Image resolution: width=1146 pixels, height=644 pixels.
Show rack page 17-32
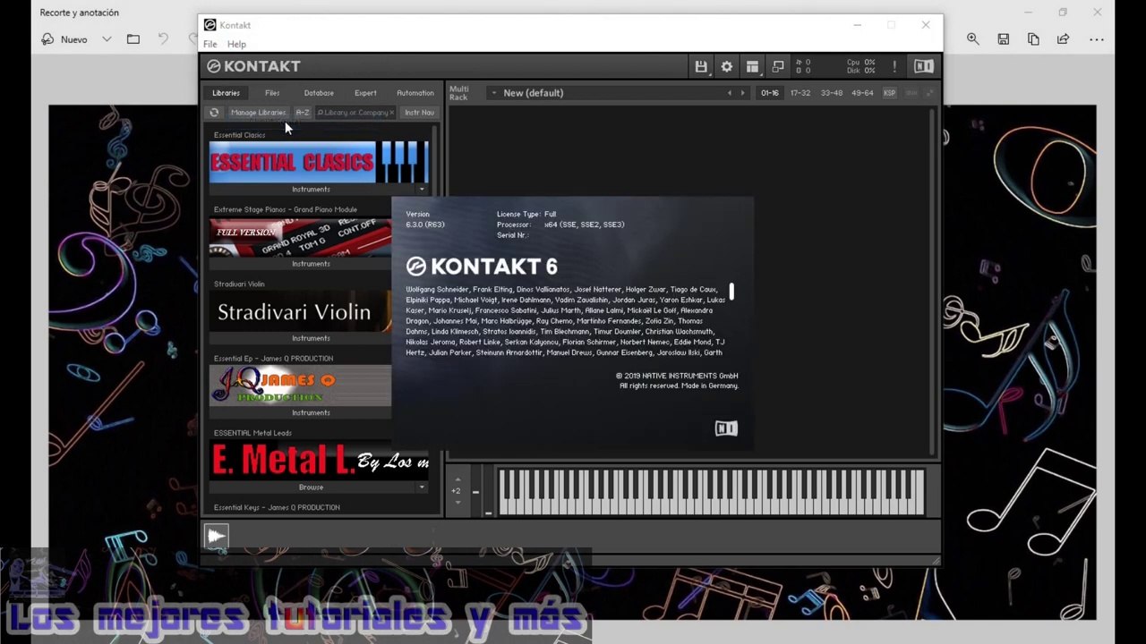[800, 93]
